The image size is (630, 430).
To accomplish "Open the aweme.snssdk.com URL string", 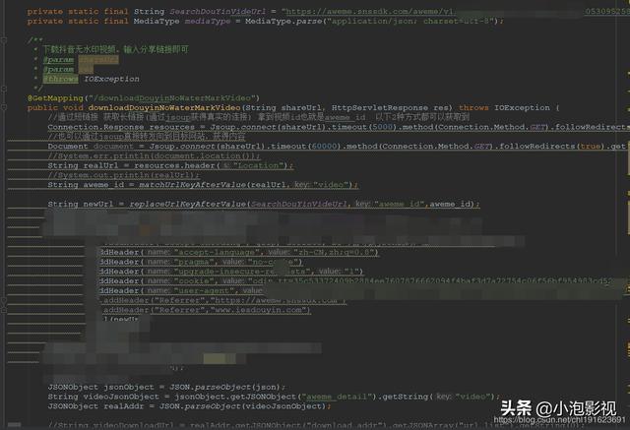I will point(369,11).
